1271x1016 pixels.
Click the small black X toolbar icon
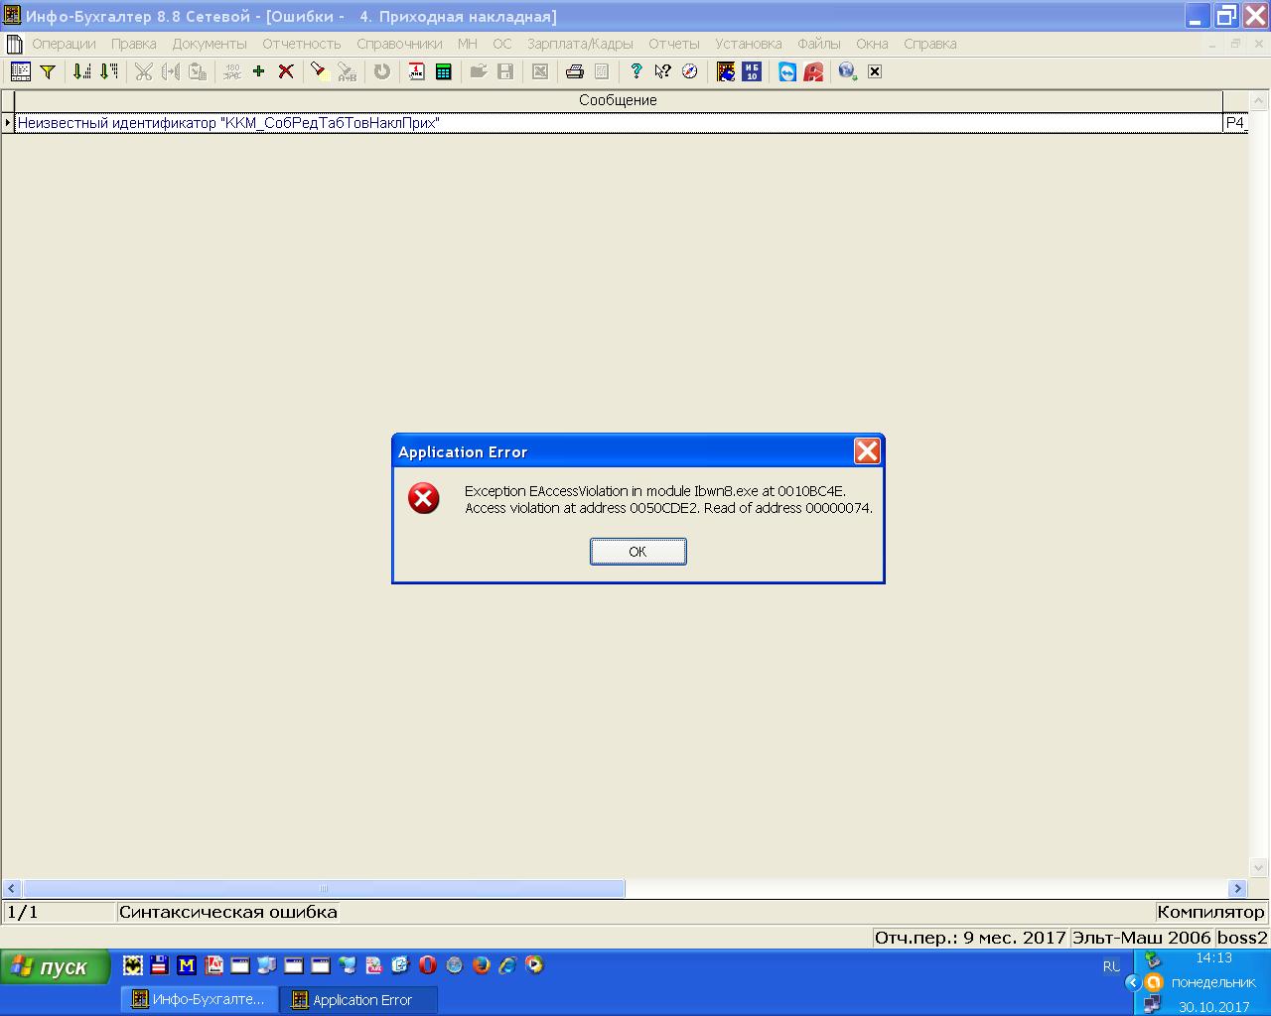pos(875,71)
